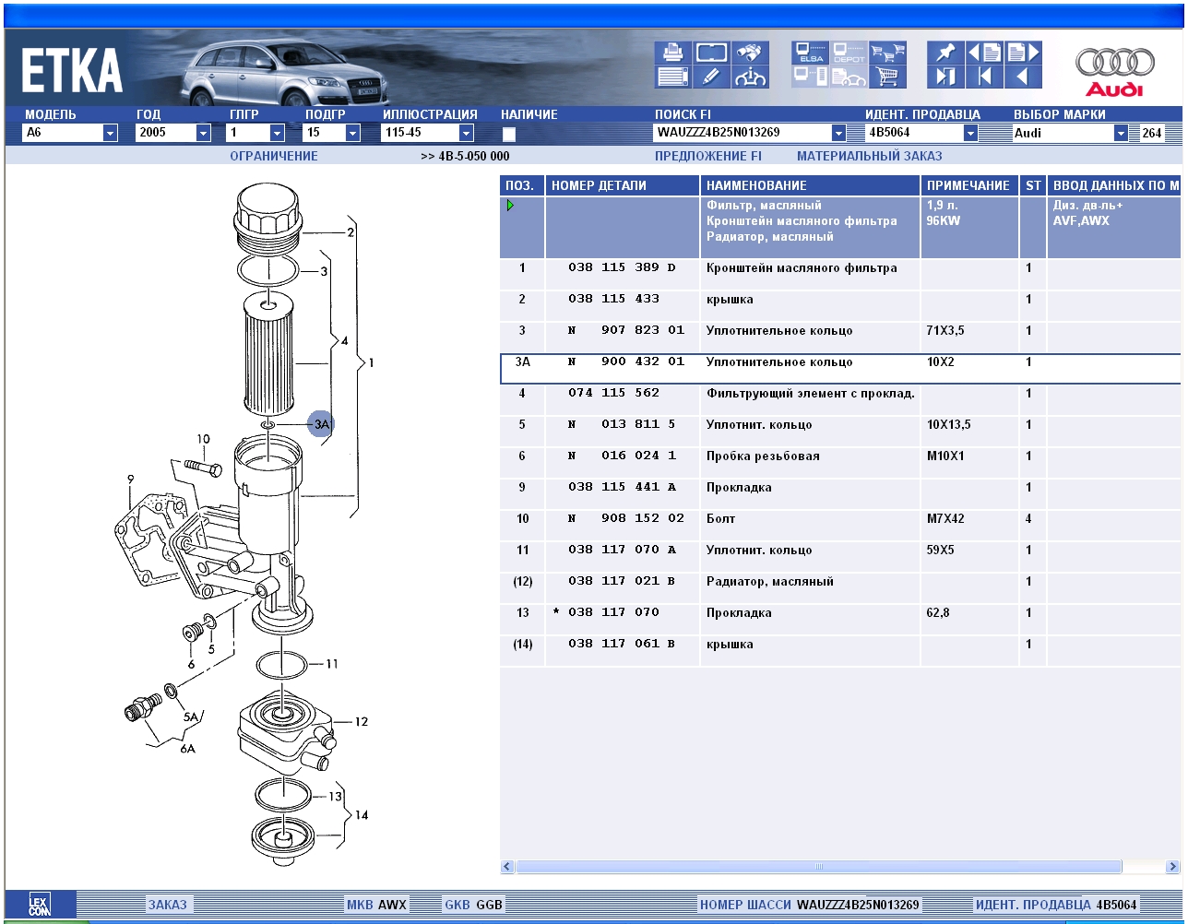
Task: Click the plain left arrow back icon
Action: coord(1023,77)
